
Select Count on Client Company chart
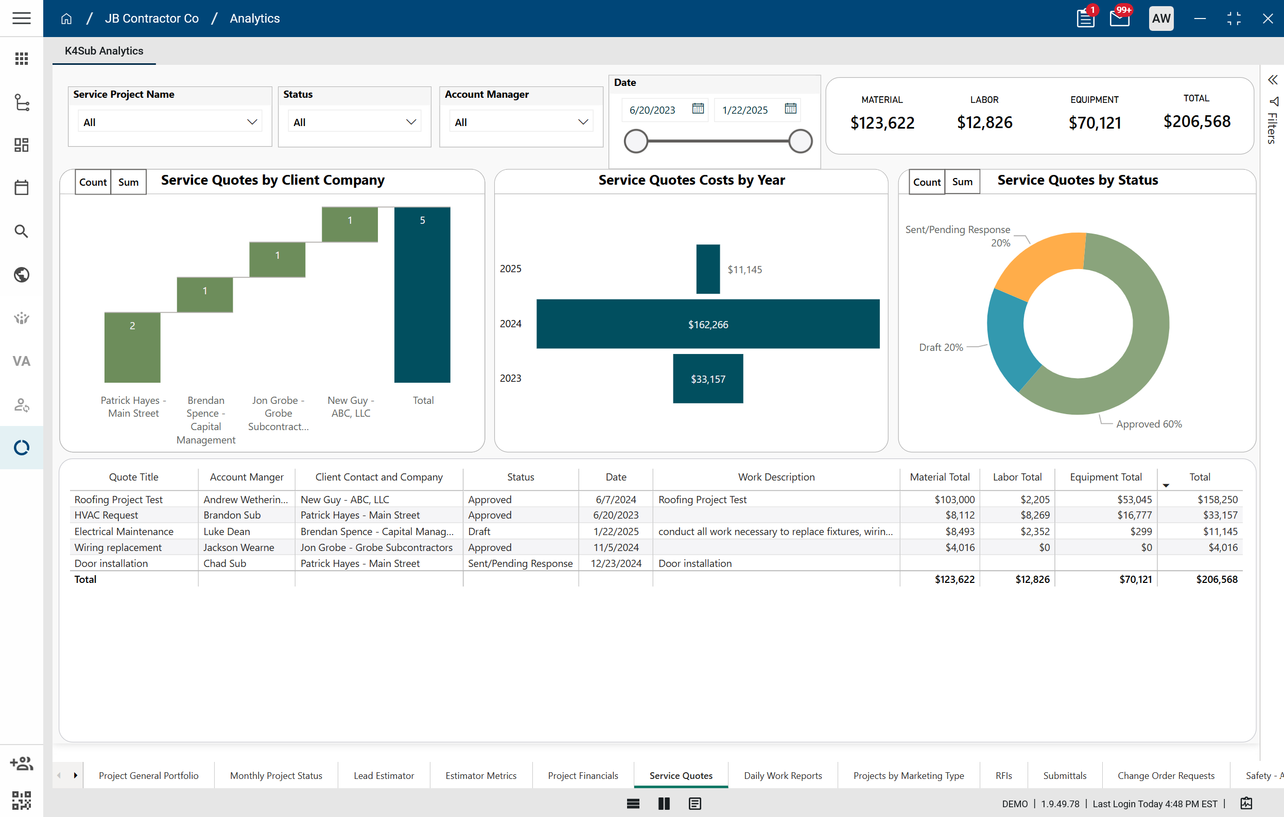coord(93,182)
